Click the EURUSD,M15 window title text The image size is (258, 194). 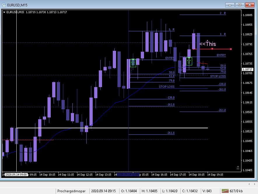coord(17,5)
